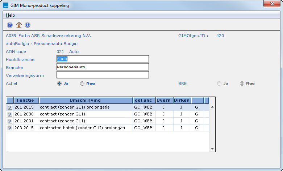Click the Branche field containing Personenauto
This screenshot has width=283, height=171.
coord(103,67)
